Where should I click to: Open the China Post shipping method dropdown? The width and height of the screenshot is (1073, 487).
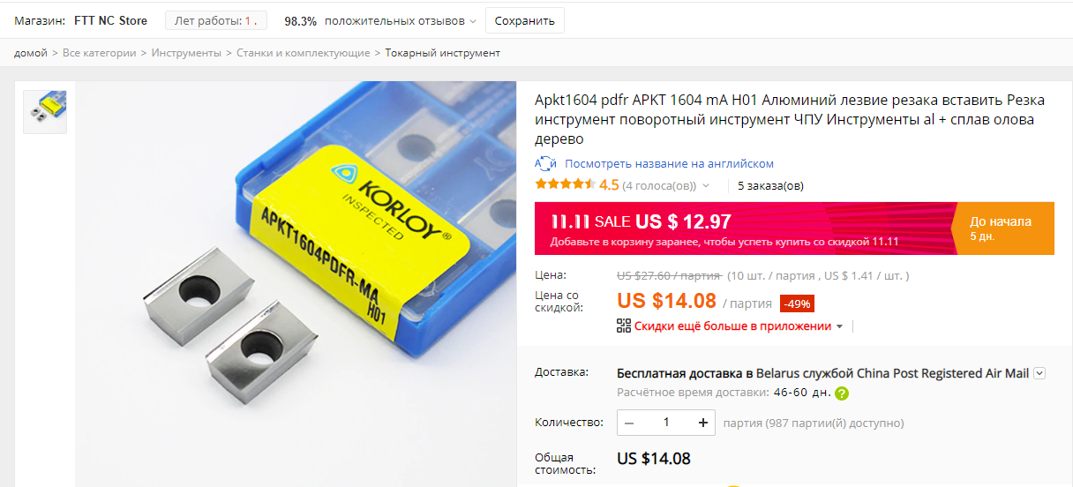(x=1039, y=373)
